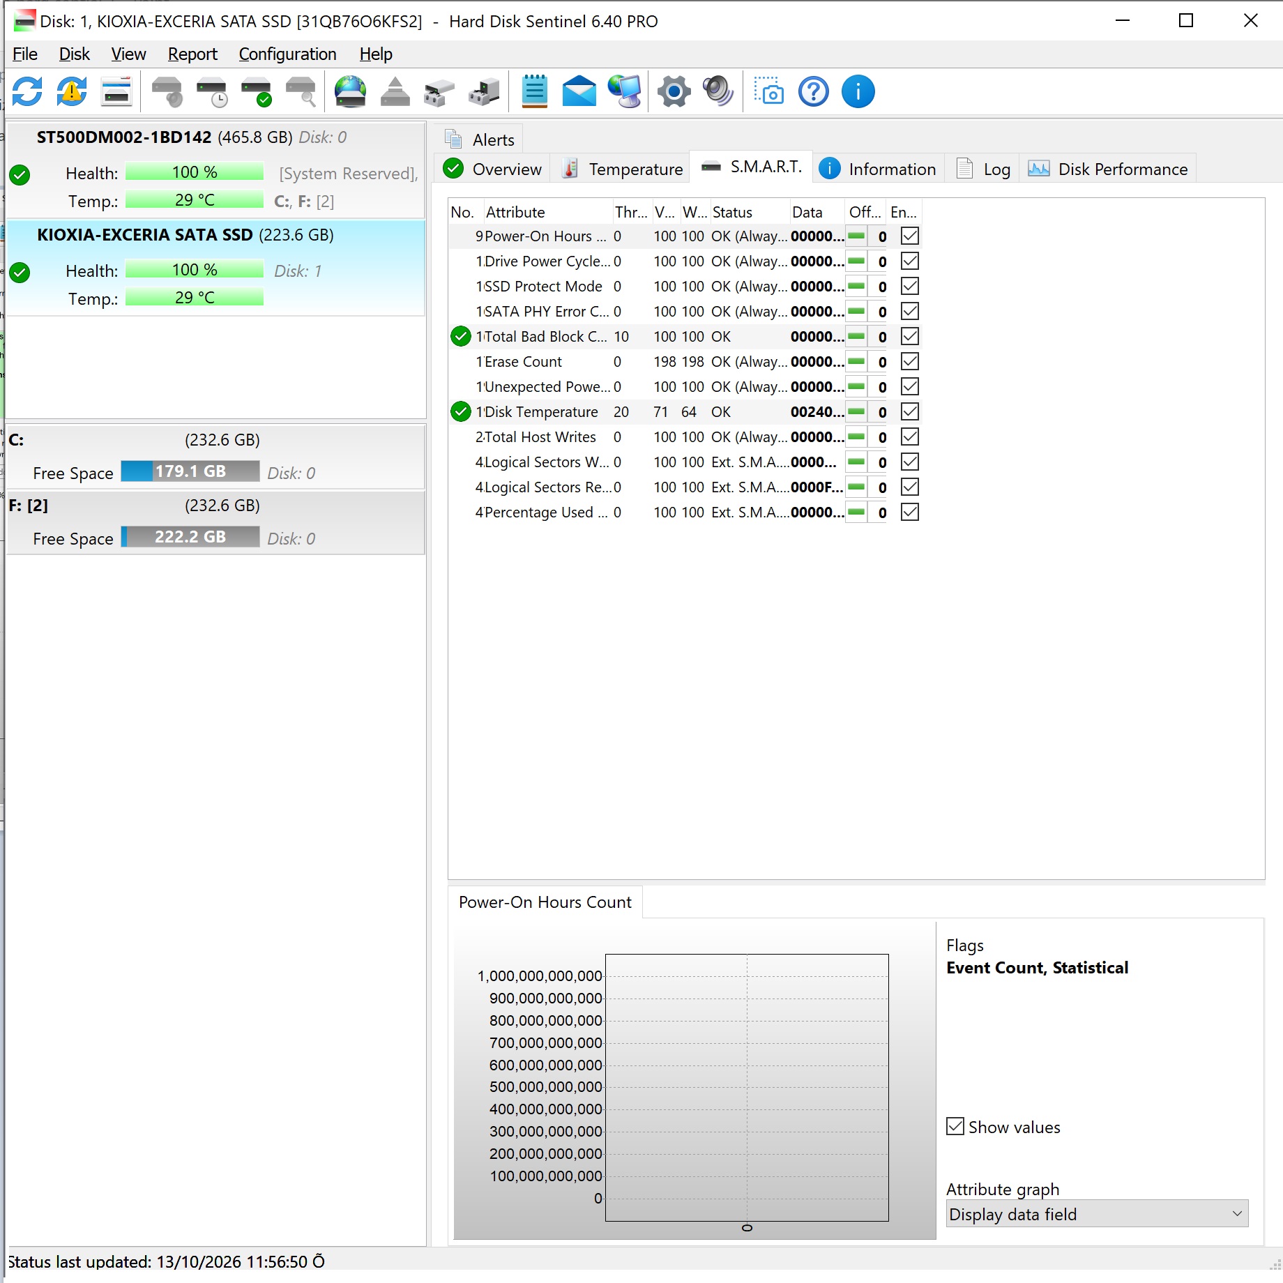
Task: Select the Total Bad Block Count row
Action: 684,336
